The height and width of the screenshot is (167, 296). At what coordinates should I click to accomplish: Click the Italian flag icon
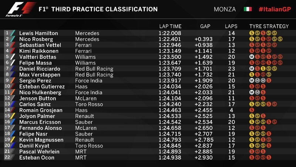tap(248, 9)
